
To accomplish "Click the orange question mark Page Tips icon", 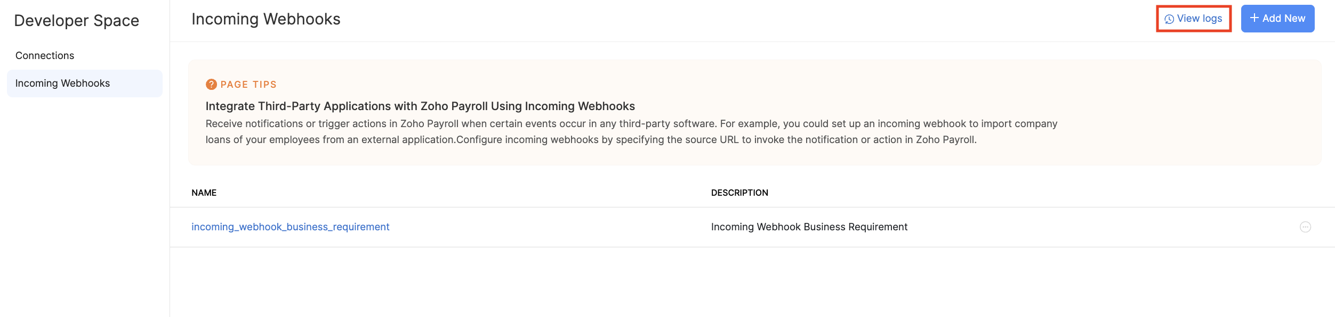I will [211, 85].
